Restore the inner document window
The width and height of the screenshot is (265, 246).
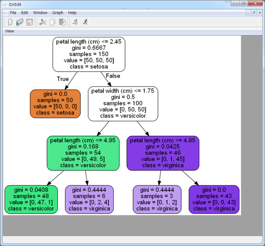pyautogui.click(x=254, y=13)
